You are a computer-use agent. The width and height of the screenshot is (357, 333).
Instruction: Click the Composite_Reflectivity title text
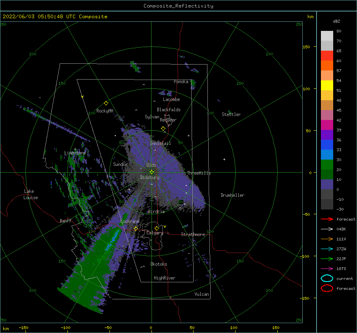(x=178, y=6)
